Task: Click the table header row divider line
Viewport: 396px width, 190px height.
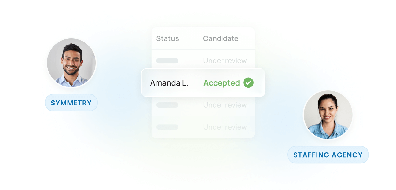Action: (x=203, y=49)
